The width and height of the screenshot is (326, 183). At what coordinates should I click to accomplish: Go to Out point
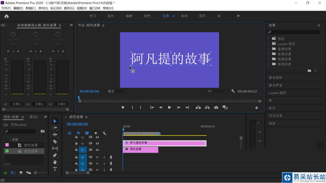pos(187,107)
